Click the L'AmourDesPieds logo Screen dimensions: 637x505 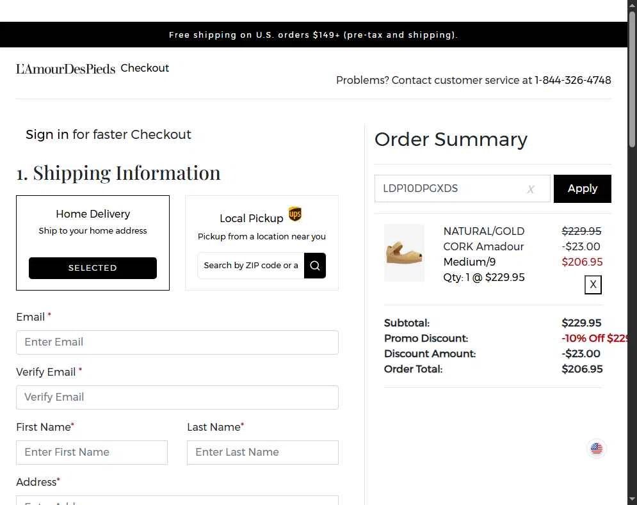(65, 68)
